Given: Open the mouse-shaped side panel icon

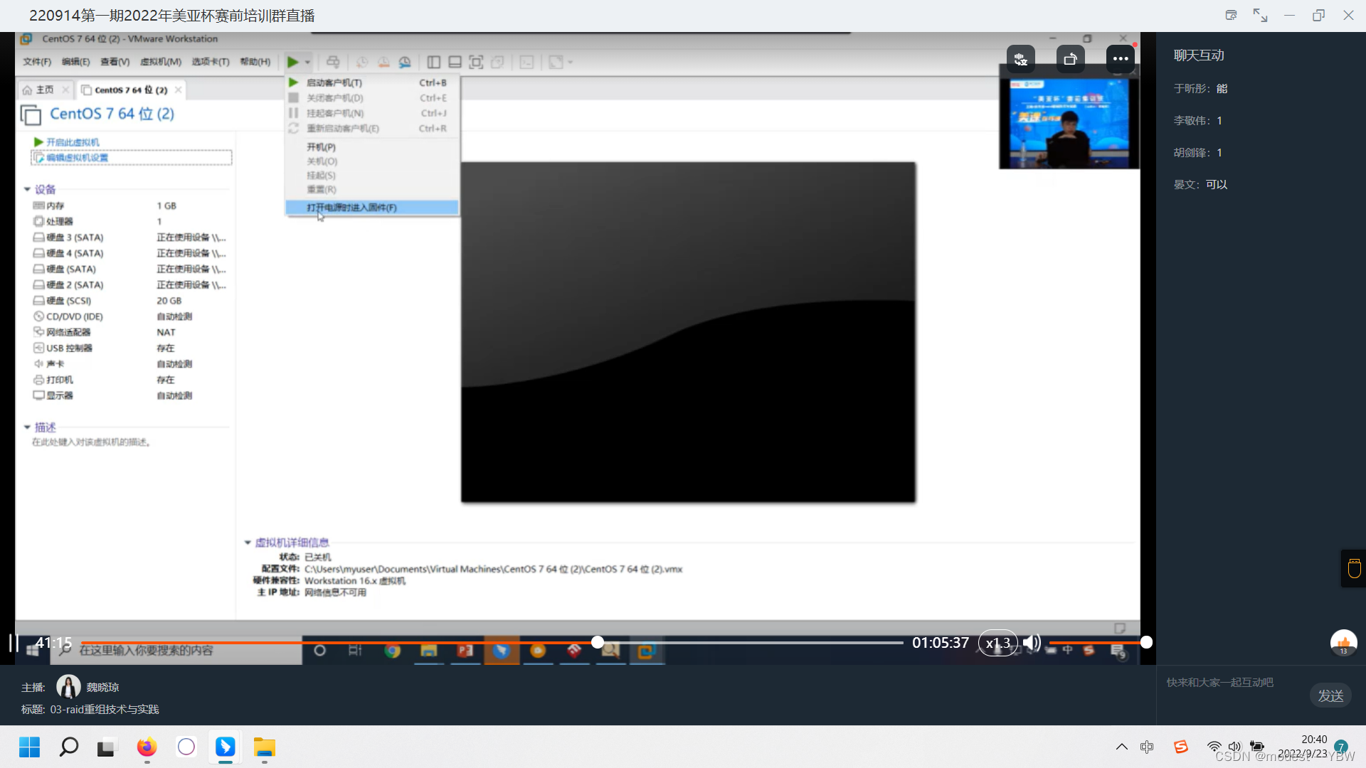Looking at the screenshot, I should [x=1354, y=568].
